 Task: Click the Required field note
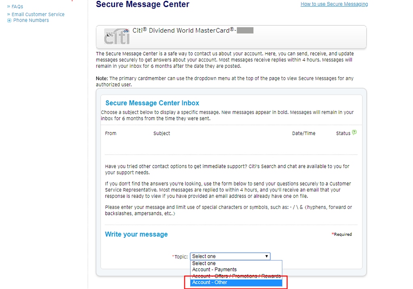pos(342,234)
